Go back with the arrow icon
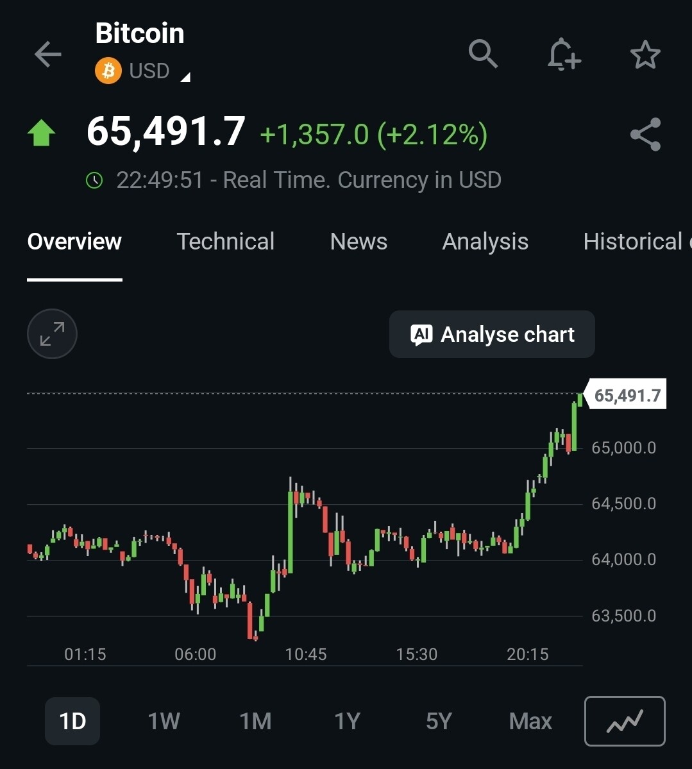Screen dimensions: 692x769 [x=47, y=54]
